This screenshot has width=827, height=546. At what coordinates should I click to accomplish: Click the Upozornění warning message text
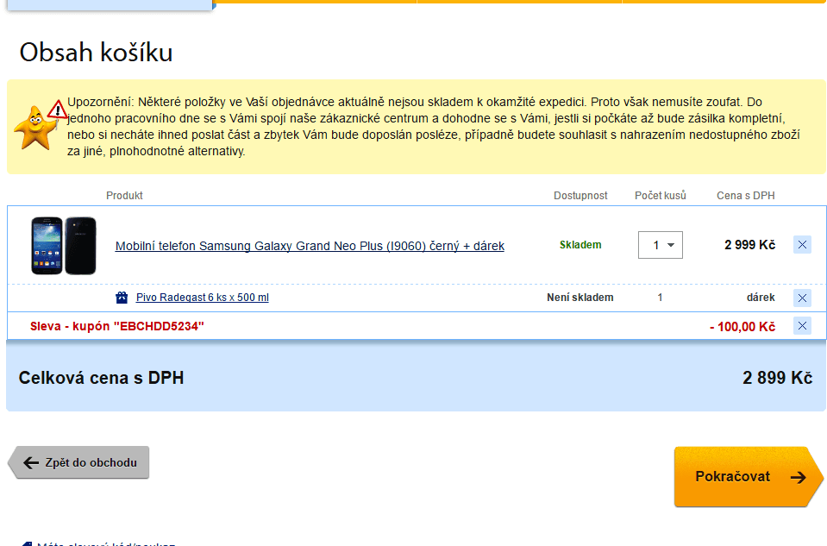[434, 127]
